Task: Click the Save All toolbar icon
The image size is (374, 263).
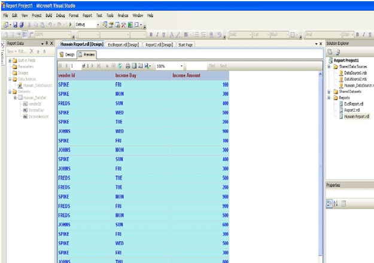Action: [22, 25]
